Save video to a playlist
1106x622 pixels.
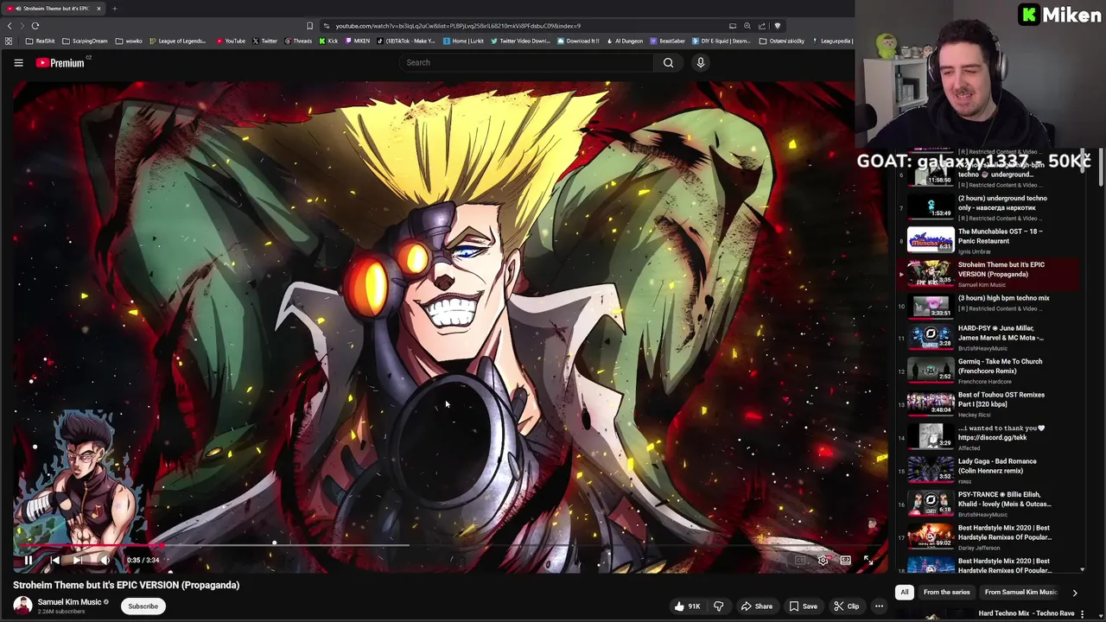tap(804, 606)
